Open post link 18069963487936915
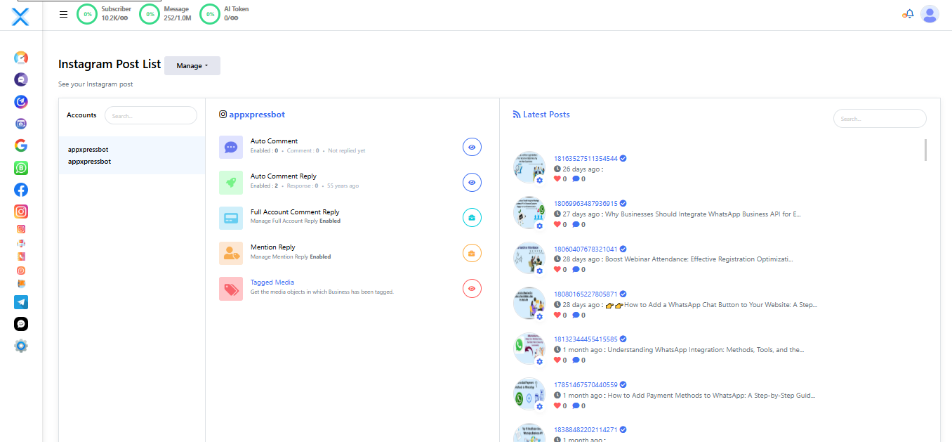The width and height of the screenshot is (952, 442). pyautogui.click(x=586, y=204)
